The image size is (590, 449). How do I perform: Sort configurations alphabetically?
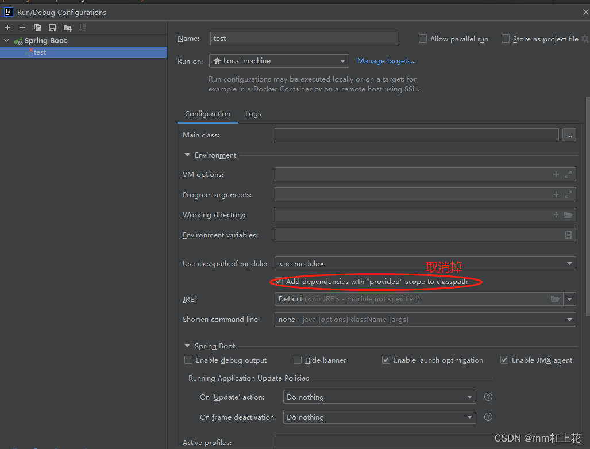pyautogui.click(x=82, y=28)
